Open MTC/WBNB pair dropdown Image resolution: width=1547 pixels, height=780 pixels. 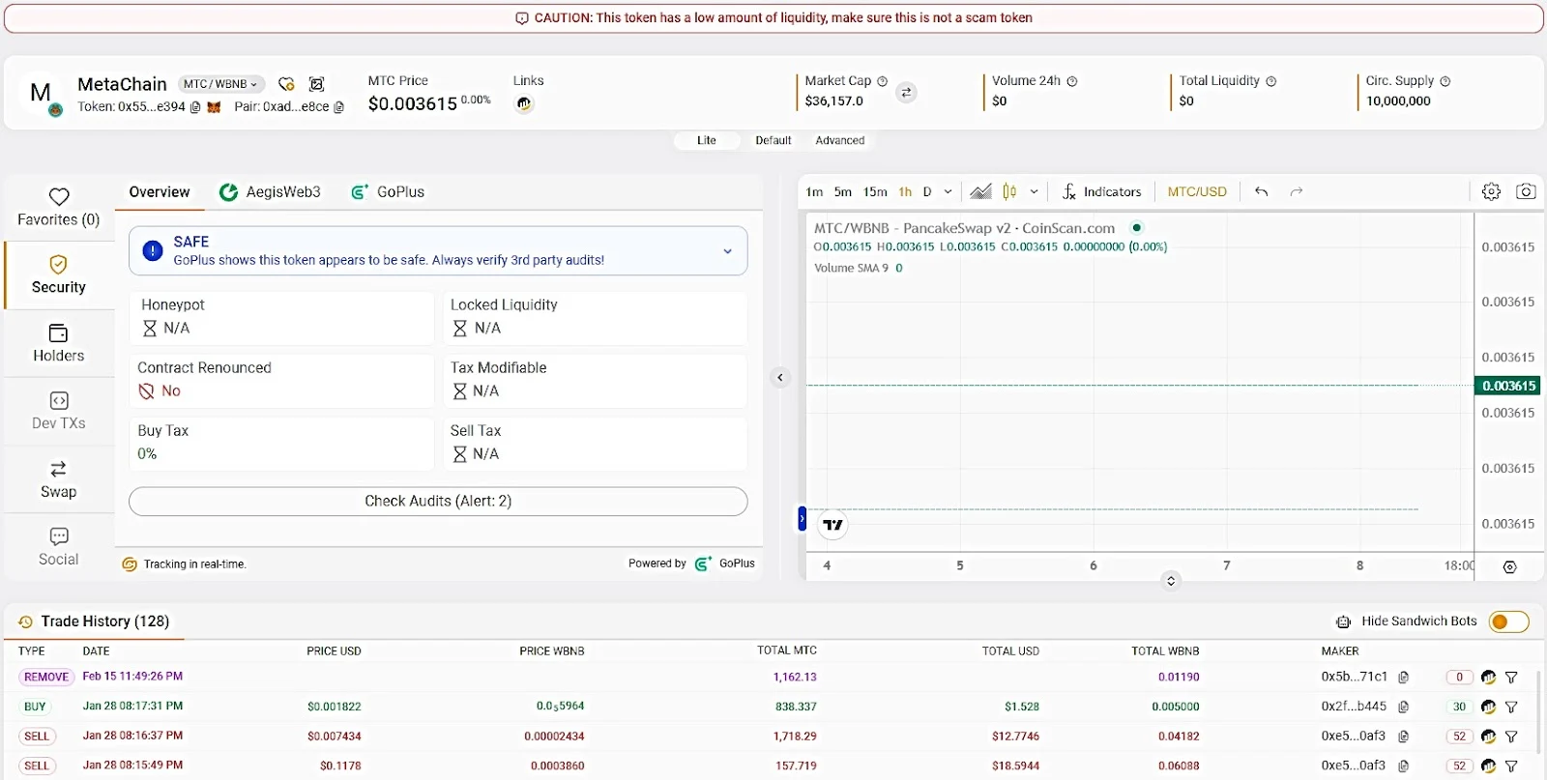pos(221,84)
